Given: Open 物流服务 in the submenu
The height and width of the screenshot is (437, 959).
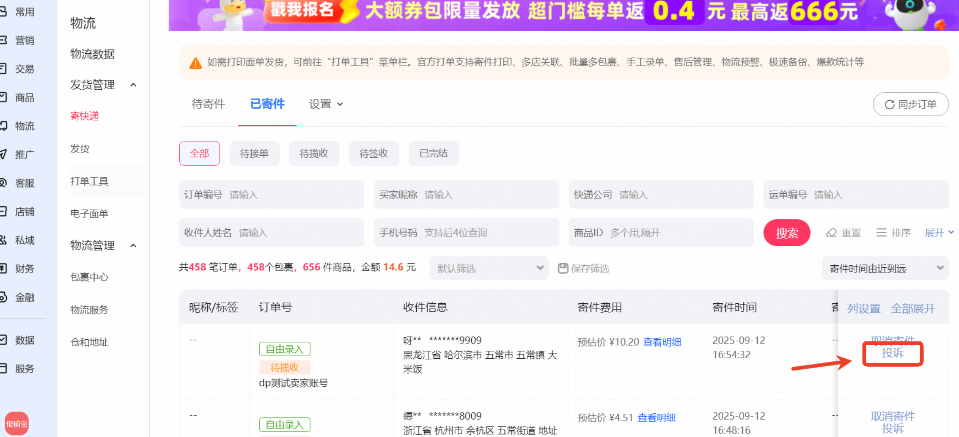Looking at the screenshot, I should coord(89,310).
